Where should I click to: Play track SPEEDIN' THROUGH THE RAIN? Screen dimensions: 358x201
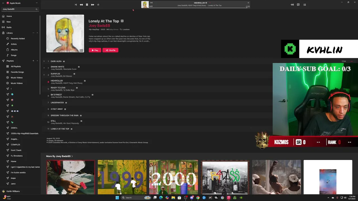pos(64,116)
